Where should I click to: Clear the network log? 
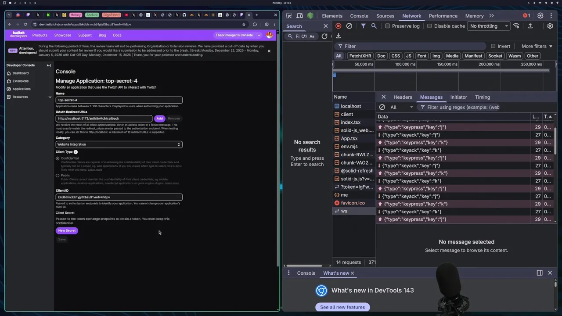tap(349, 26)
